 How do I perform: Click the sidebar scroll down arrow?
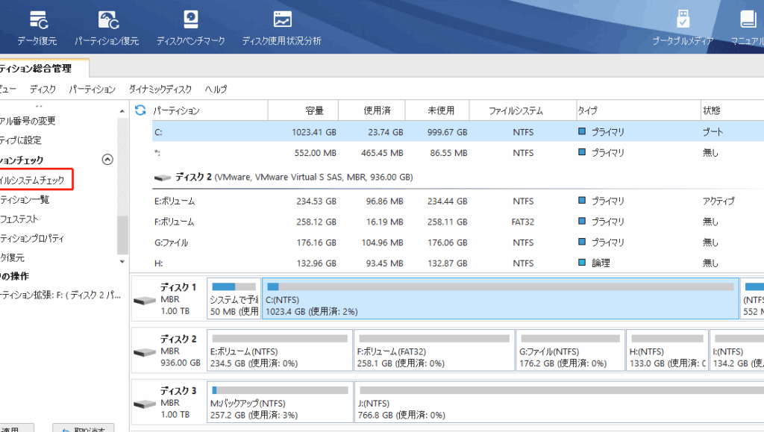point(123,261)
